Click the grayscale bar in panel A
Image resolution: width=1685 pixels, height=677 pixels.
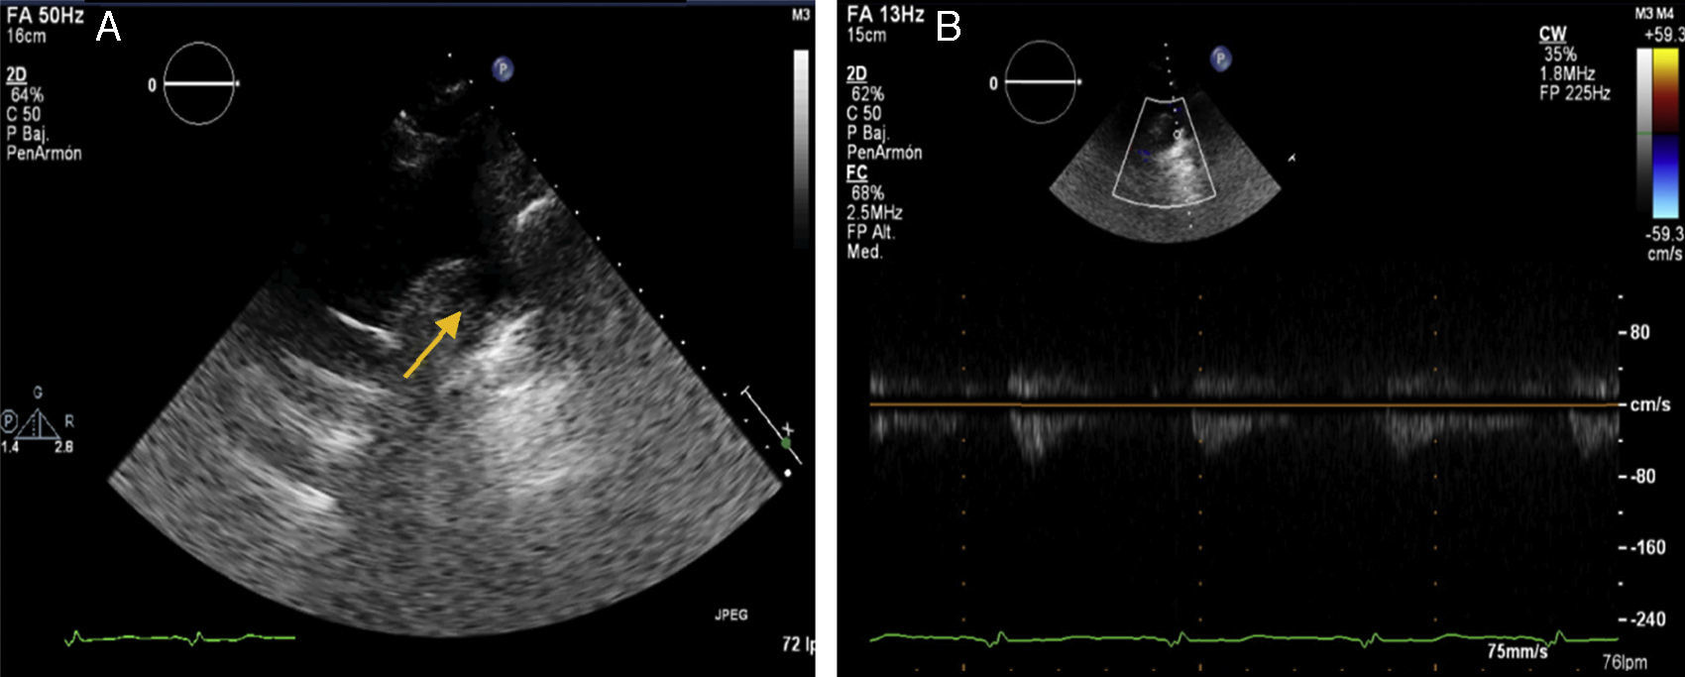801,149
